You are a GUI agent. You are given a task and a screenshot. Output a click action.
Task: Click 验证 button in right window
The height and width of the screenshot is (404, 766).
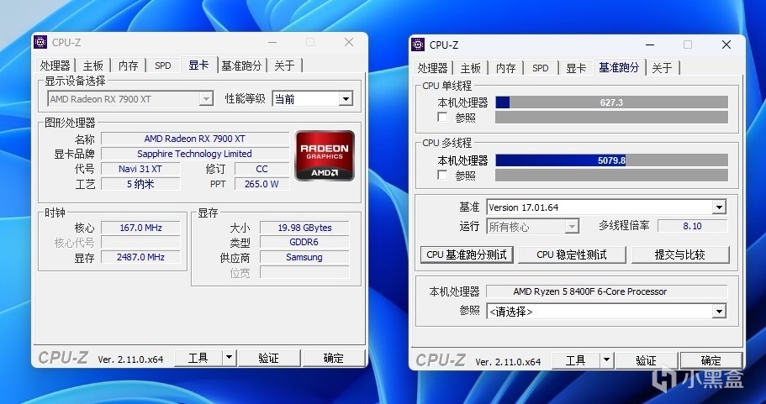click(x=647, y=360)
